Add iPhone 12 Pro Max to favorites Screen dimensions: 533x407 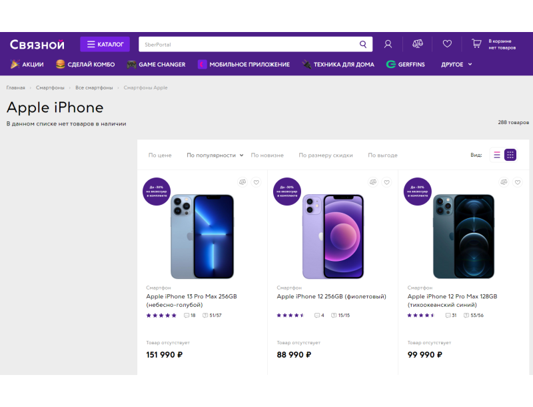pos(518,182)
